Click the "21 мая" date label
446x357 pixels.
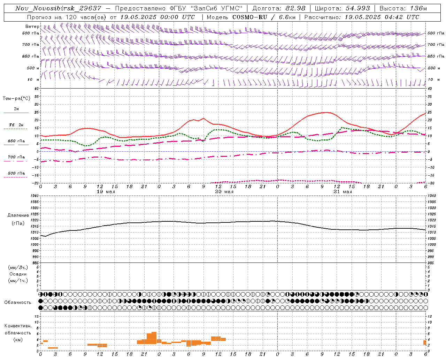[343, 192]
